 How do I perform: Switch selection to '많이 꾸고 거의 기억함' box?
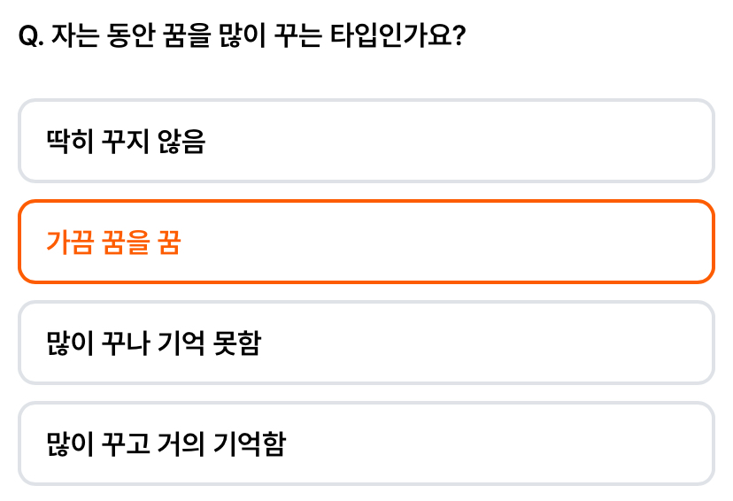point(366,443)
